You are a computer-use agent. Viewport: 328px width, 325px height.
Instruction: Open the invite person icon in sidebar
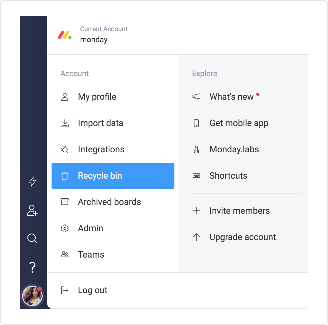coord(32,210)
